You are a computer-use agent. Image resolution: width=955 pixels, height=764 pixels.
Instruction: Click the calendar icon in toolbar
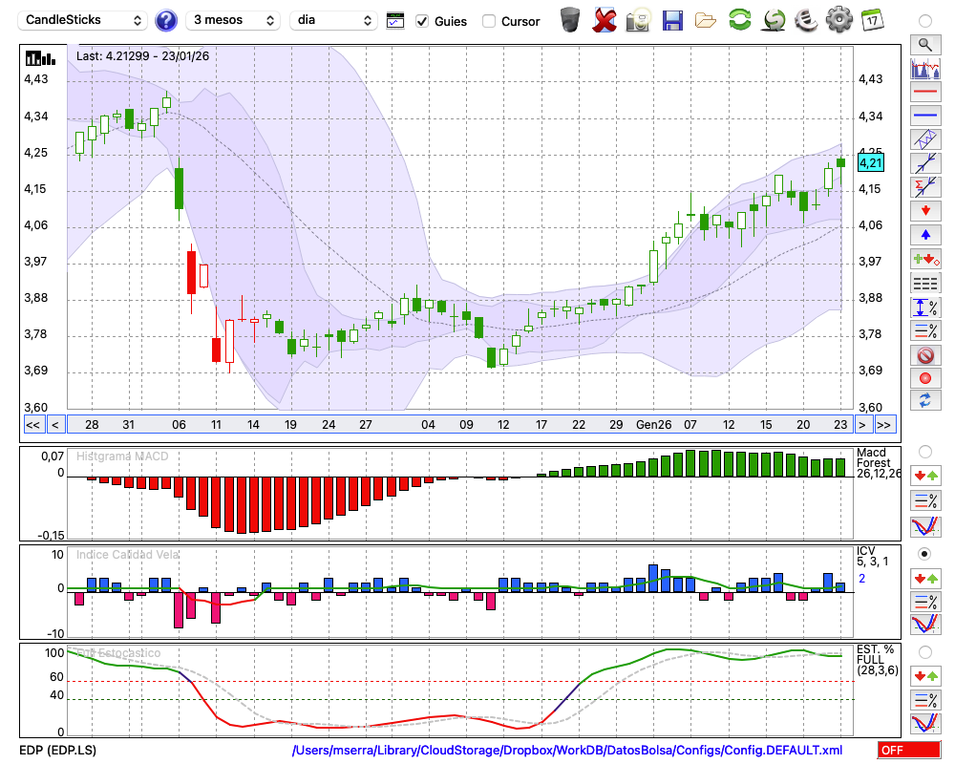coord(872,20)
